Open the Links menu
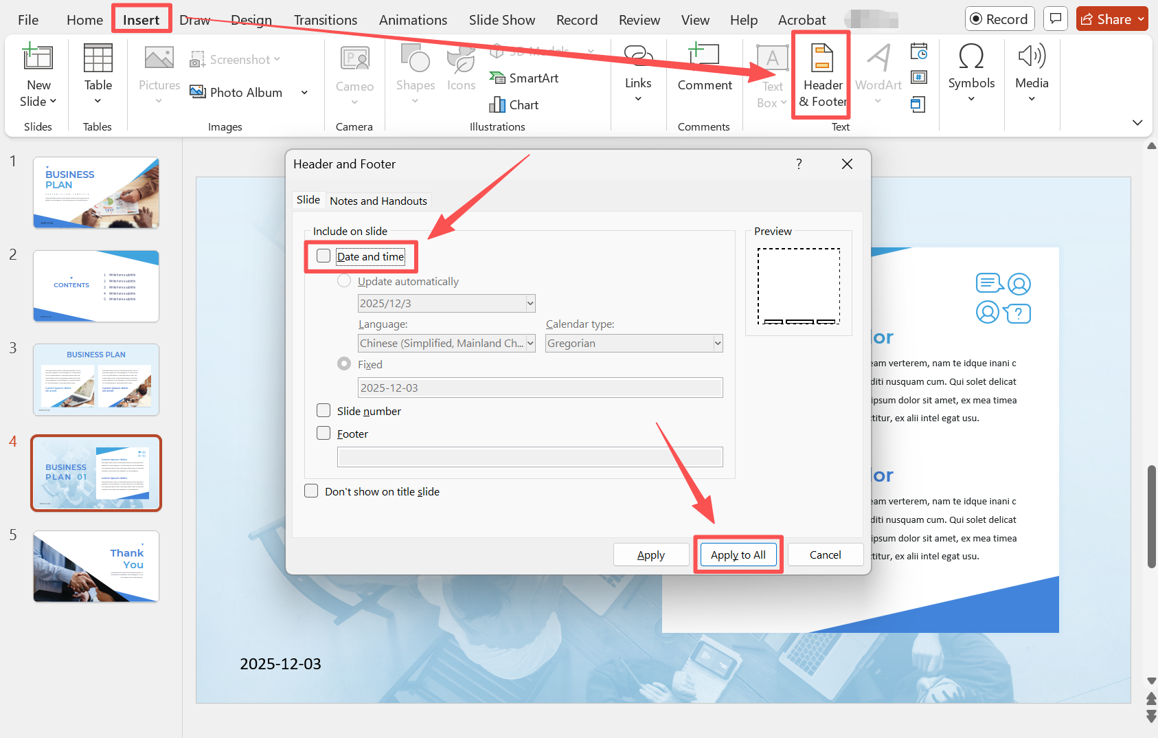The height and width of the screenshot is (738, 1158). 638,74
